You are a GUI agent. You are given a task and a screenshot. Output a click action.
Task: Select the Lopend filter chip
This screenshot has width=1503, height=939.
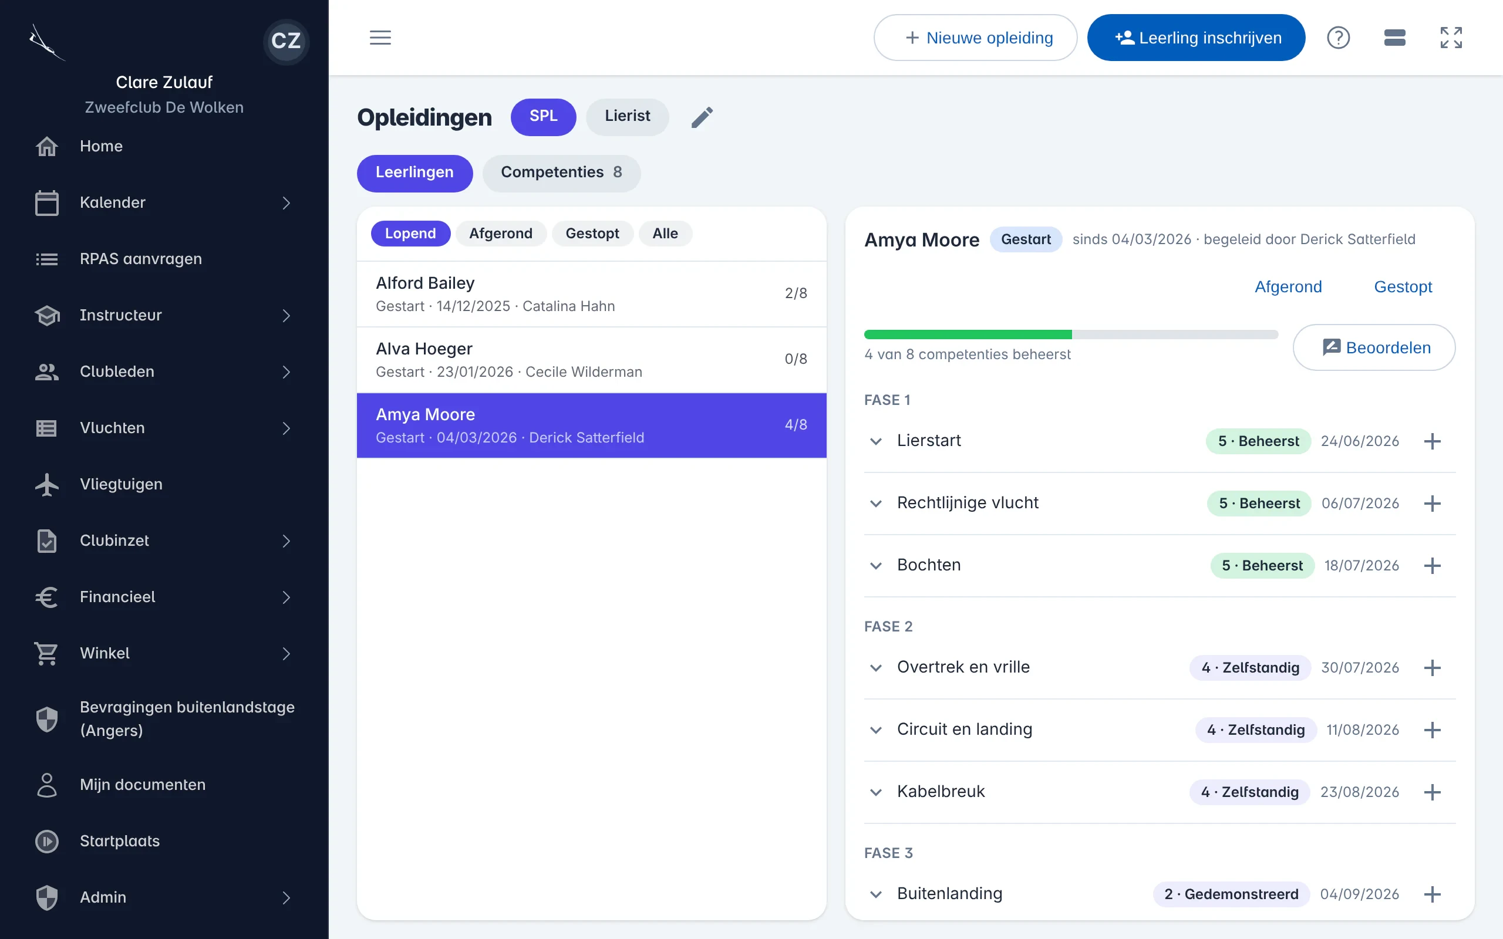click(x=410, y=234)
